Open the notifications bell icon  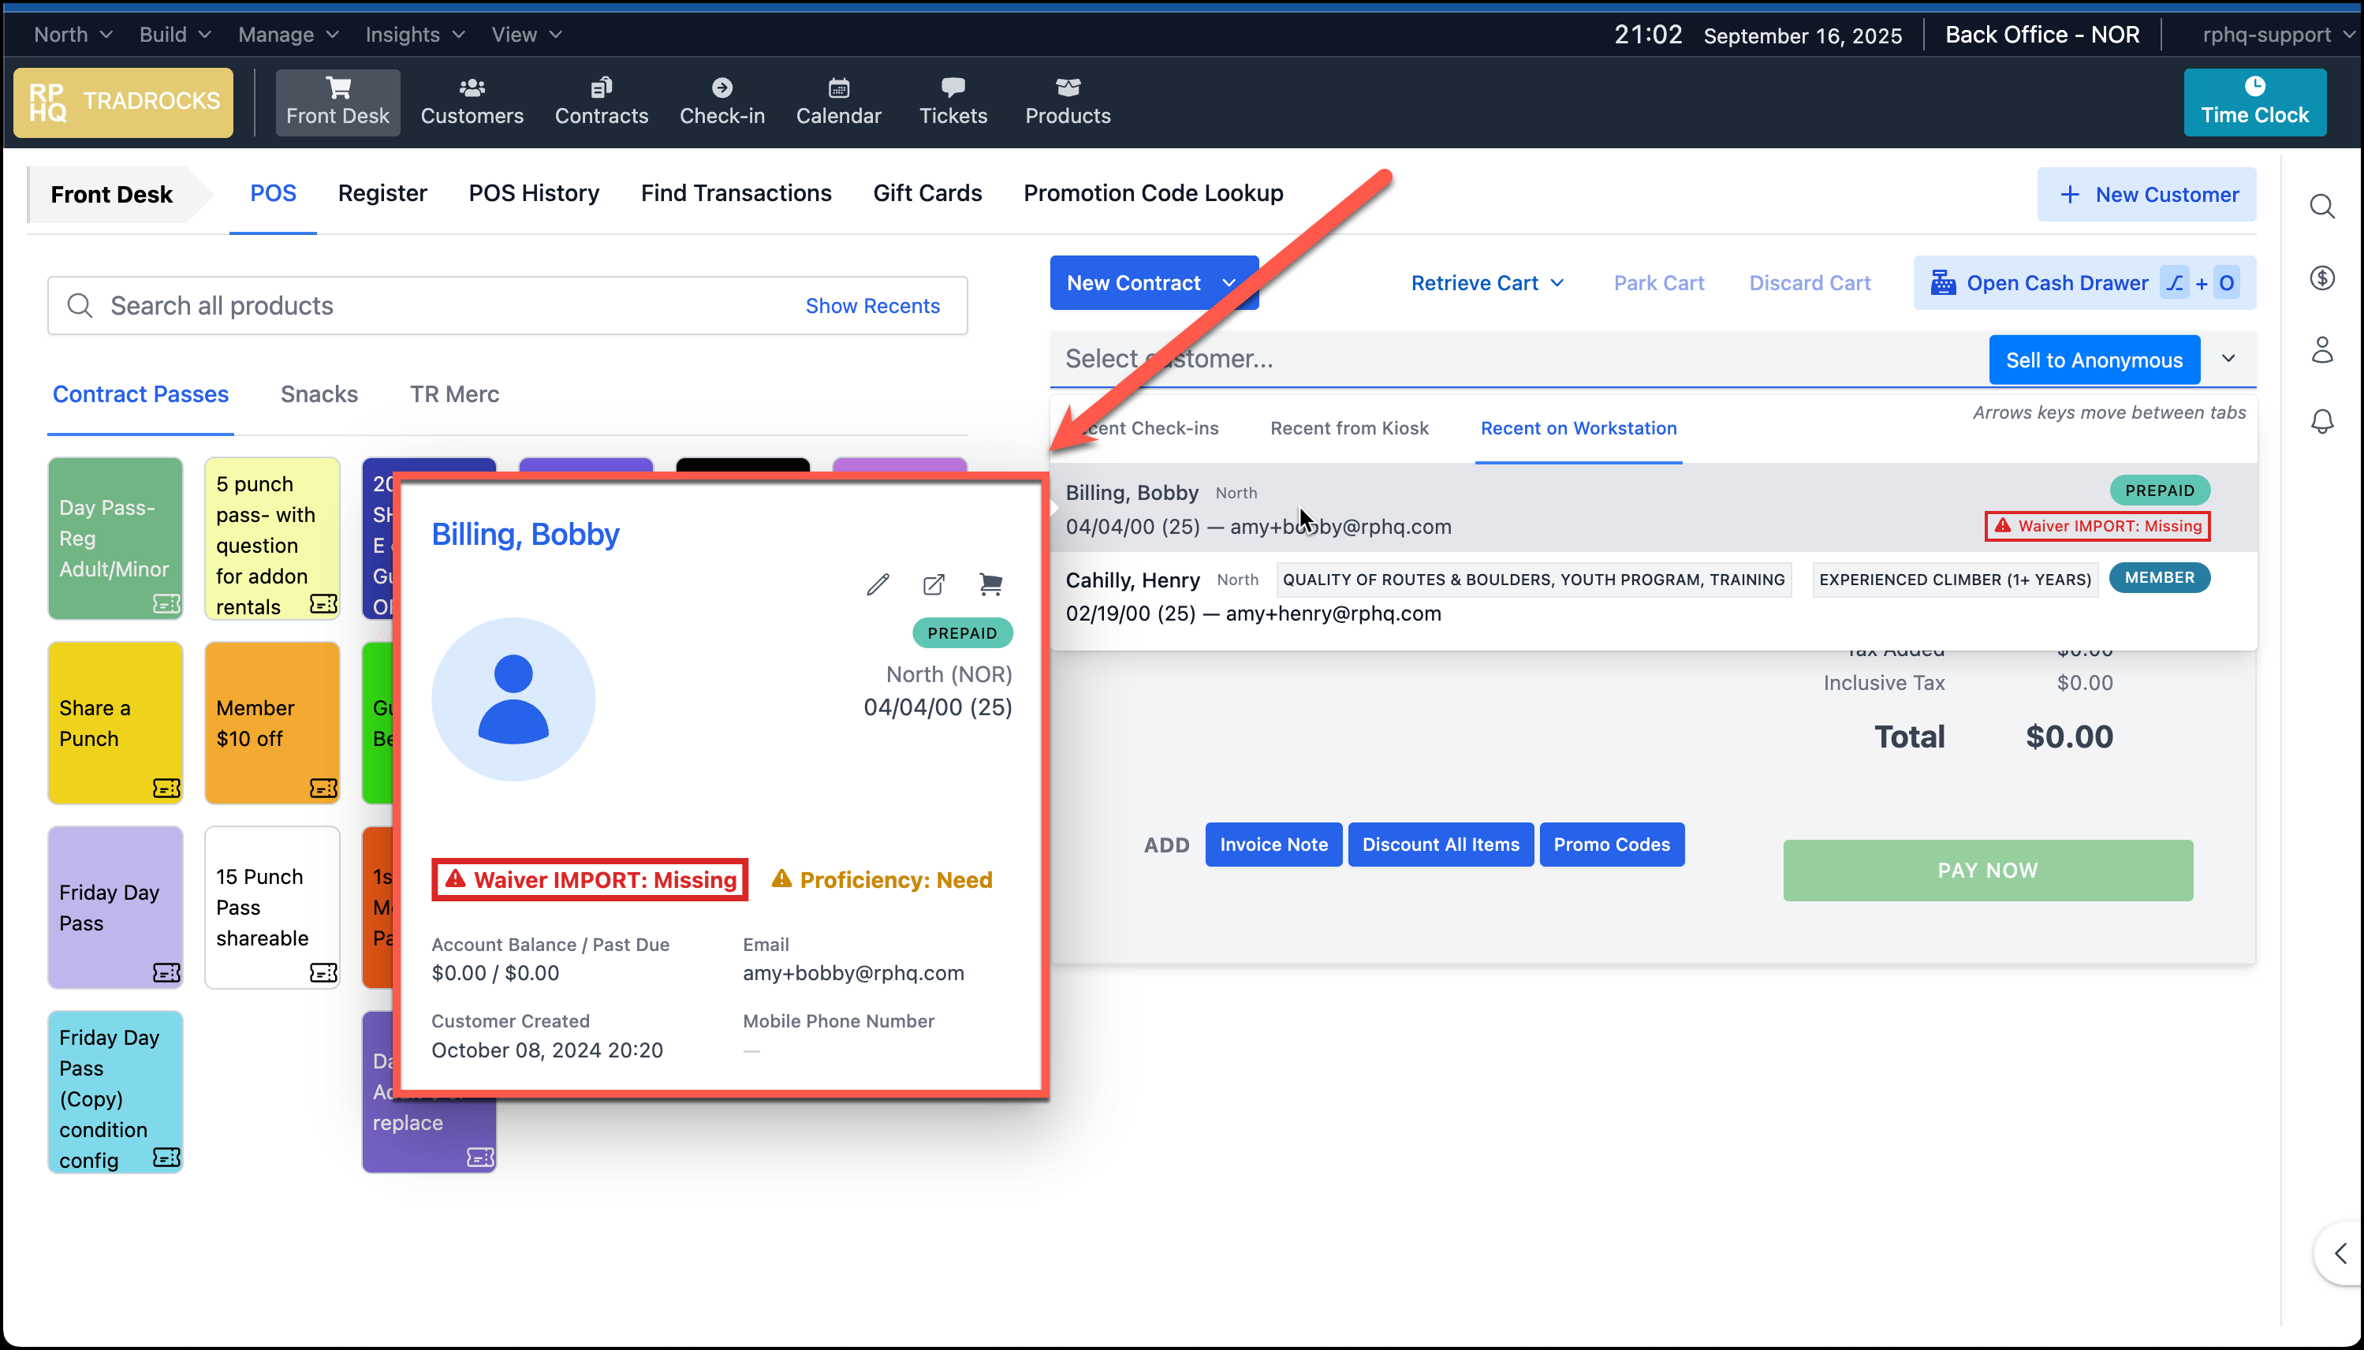pyautogui.click(x=2321, y=422)
